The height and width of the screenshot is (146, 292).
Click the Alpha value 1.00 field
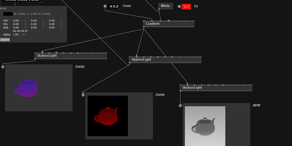tap(16, 34)
